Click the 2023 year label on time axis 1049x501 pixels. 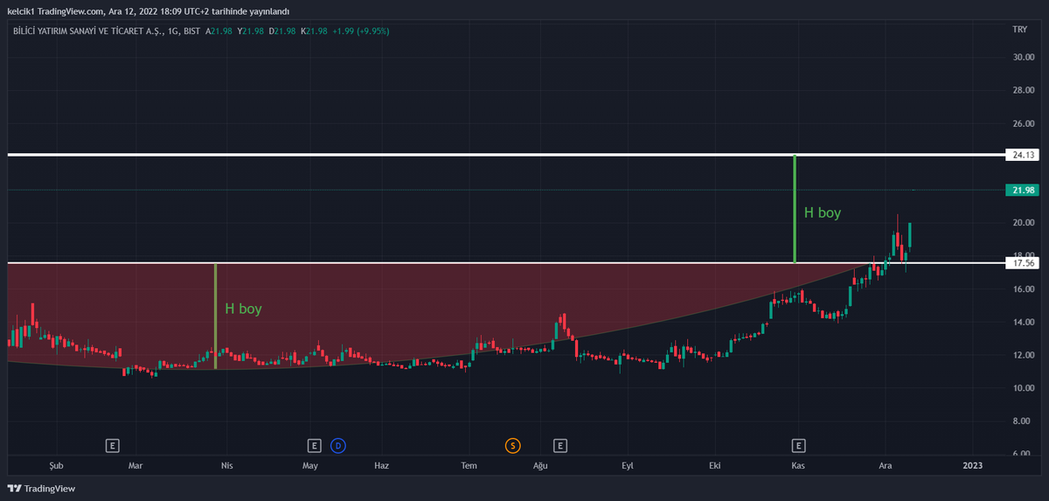[x=972, y=466]
